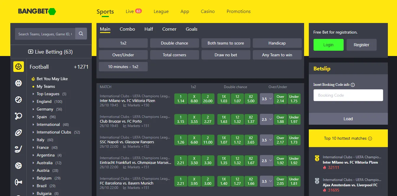Go to League in top navigation
The width and height of the screenshot is (397, 196).
point(161,11)
